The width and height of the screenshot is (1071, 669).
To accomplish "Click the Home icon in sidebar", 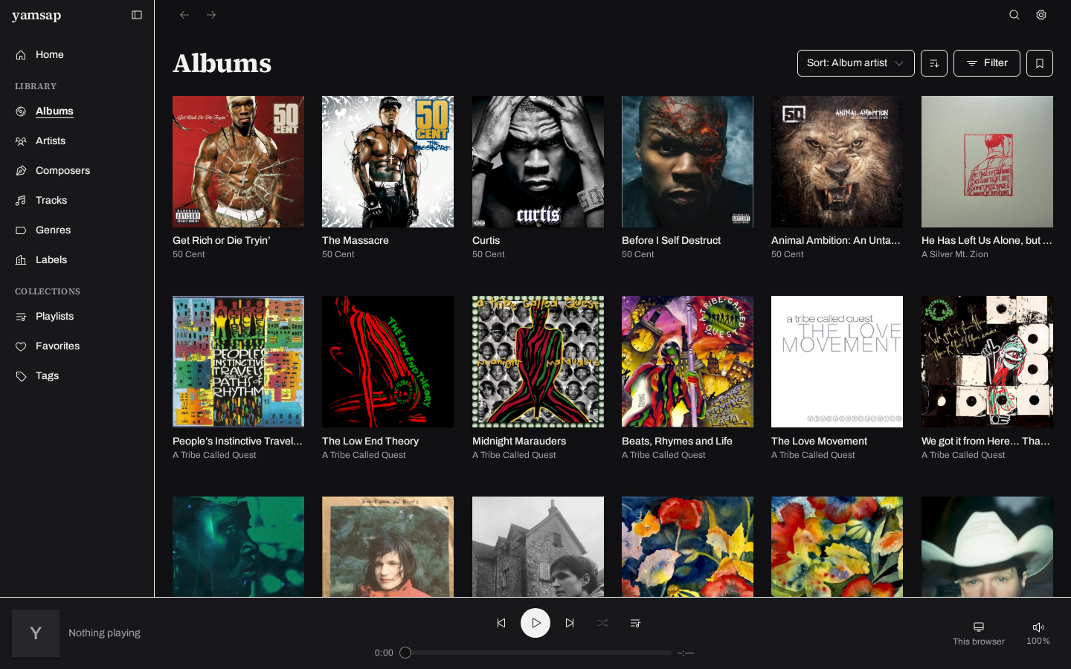I will pyautogui.click(x=21, y=55).
